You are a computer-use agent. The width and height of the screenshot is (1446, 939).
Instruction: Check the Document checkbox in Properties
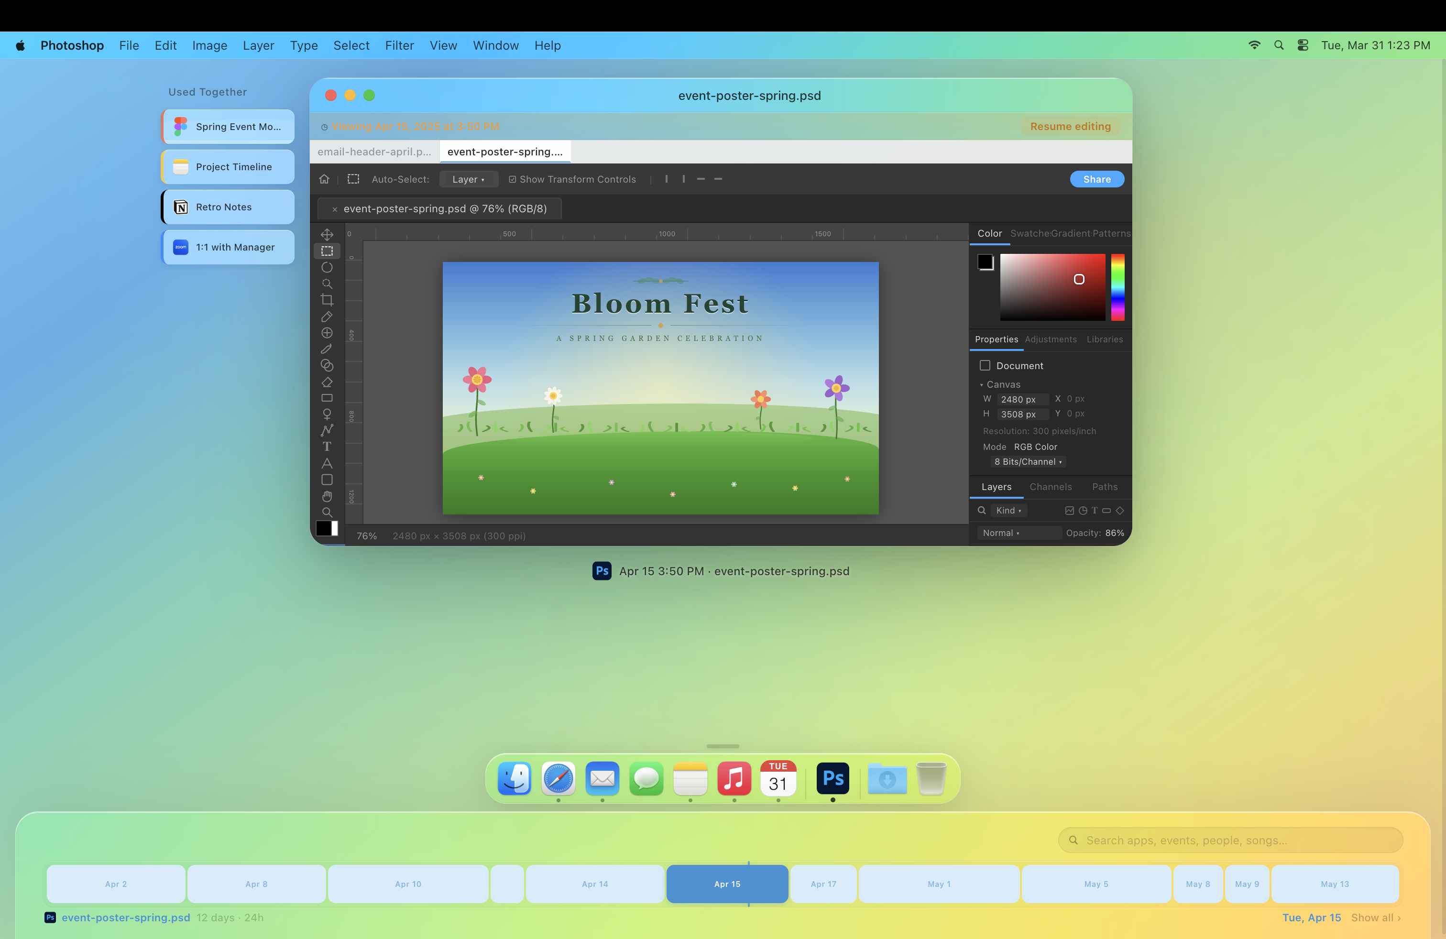coord(986,365)
